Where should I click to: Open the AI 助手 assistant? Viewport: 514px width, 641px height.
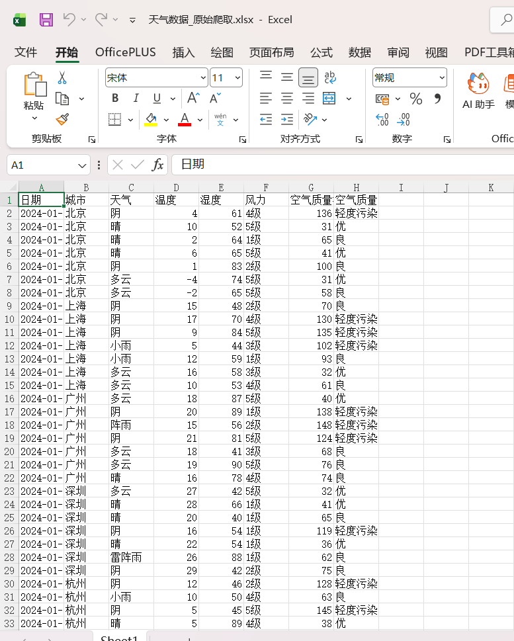pos(478,91)
